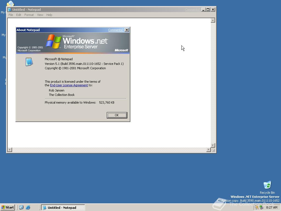This screenshot has width=281, height=211.
Task: Click Comments? link in About Notepad title bar
Action: 116,30
